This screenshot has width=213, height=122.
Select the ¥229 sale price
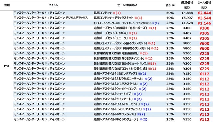coord(204,69)
